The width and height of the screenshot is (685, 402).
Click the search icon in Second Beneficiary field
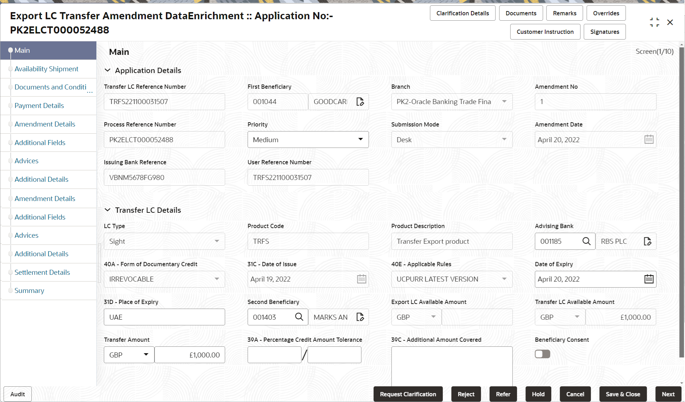(x=299, y=317)
